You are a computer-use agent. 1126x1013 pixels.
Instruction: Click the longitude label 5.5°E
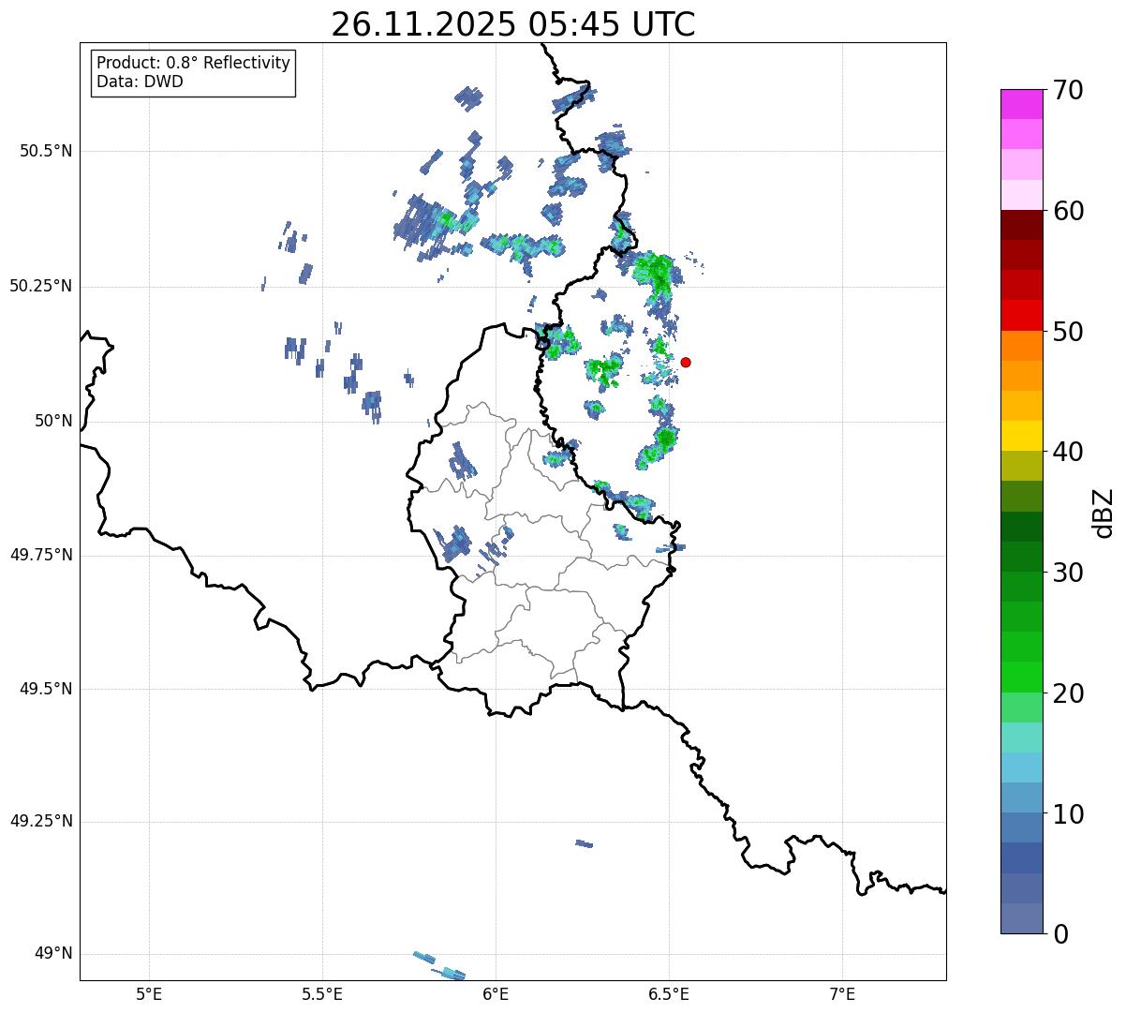[322, 993]
